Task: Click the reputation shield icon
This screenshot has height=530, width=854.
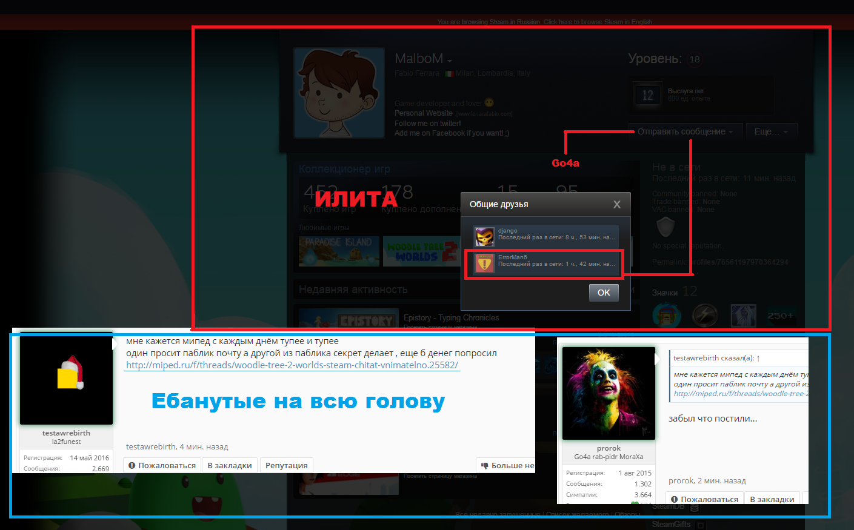Action: tap(666, 227)
